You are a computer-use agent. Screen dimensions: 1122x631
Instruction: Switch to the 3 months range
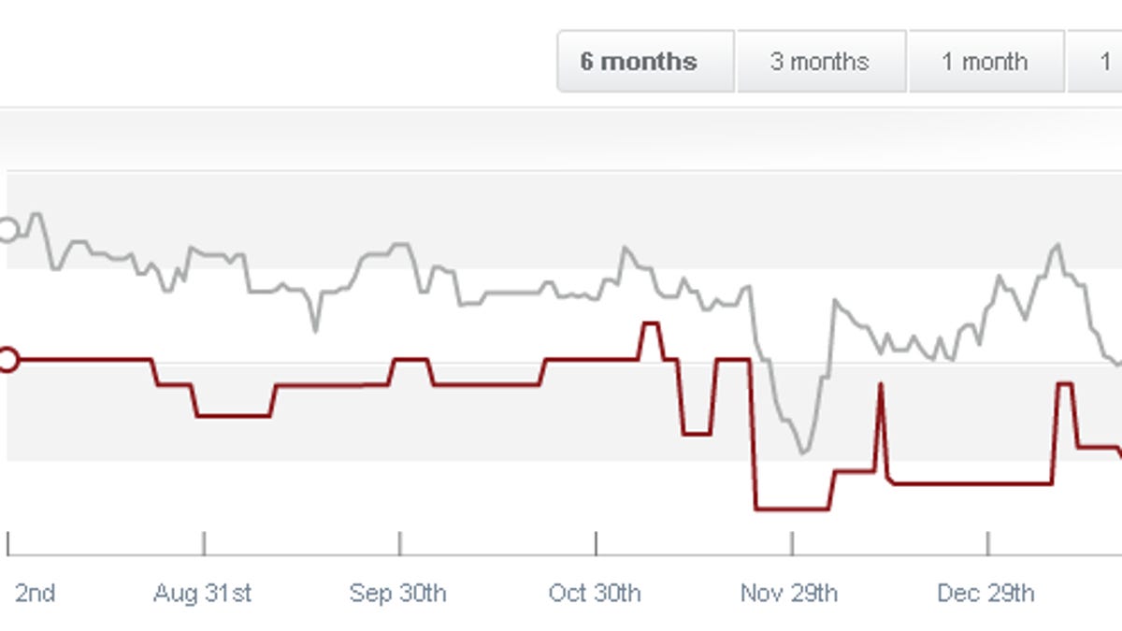click(x=820, y=62)
